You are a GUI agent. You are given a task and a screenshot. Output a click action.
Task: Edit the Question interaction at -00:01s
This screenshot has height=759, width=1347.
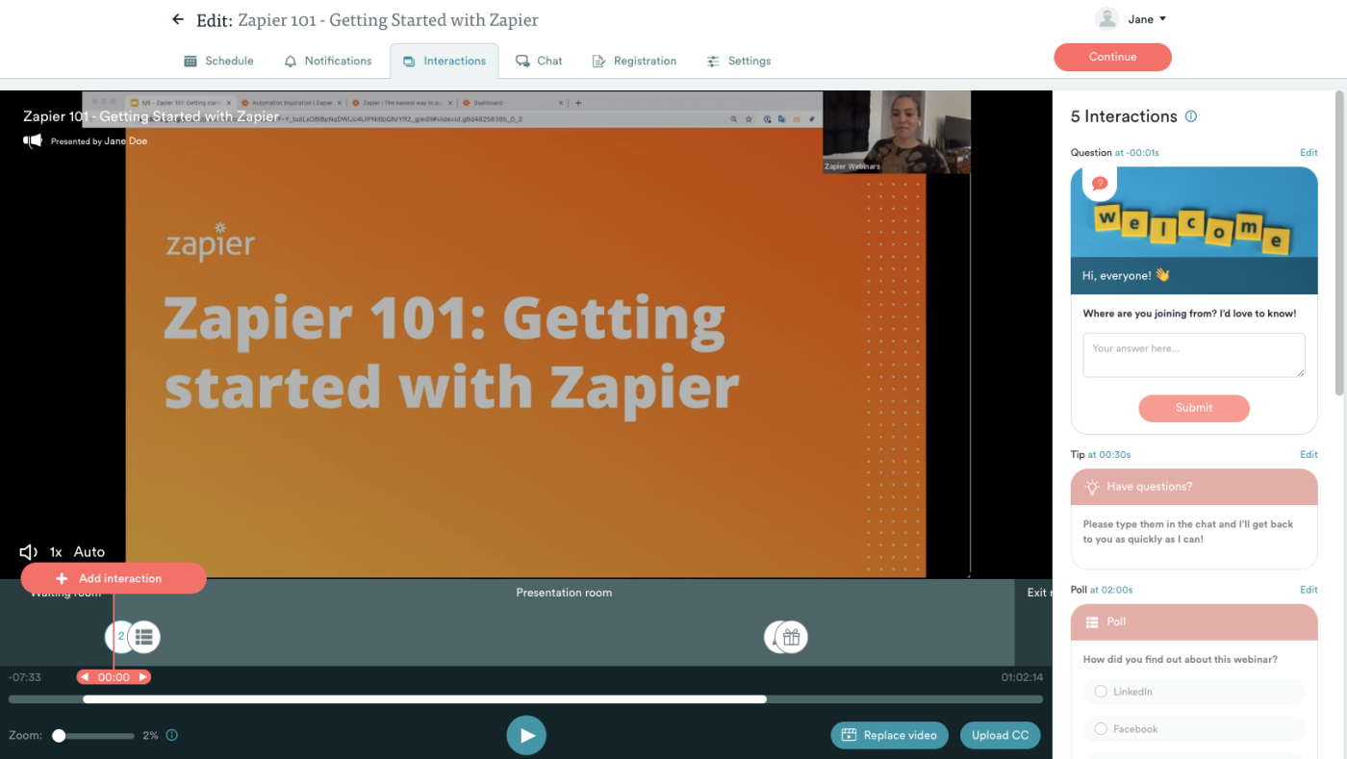1309,152
